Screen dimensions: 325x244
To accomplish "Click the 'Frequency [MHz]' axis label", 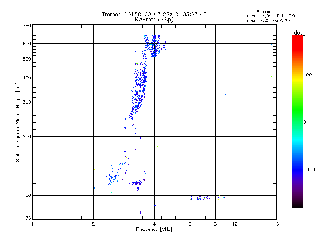I will click(154, 229).
